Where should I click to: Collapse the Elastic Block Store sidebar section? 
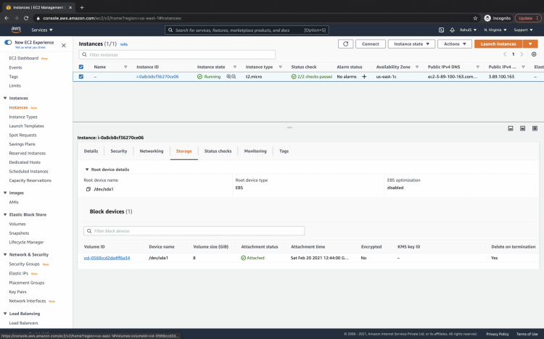click(x=5, y=214)
